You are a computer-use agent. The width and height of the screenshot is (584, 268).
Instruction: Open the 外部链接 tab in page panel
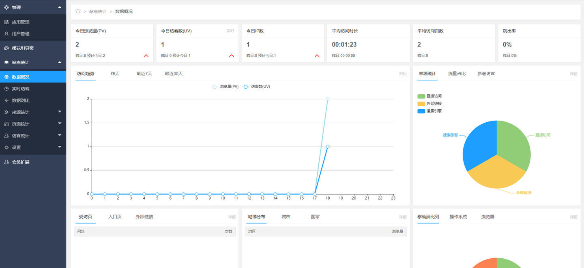(144, 217)
